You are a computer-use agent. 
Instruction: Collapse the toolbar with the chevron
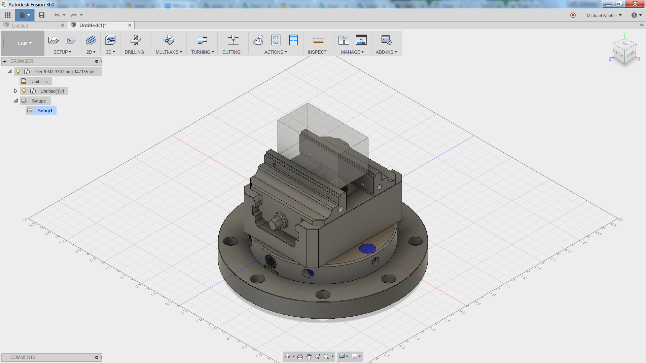(x=641, y=25)
